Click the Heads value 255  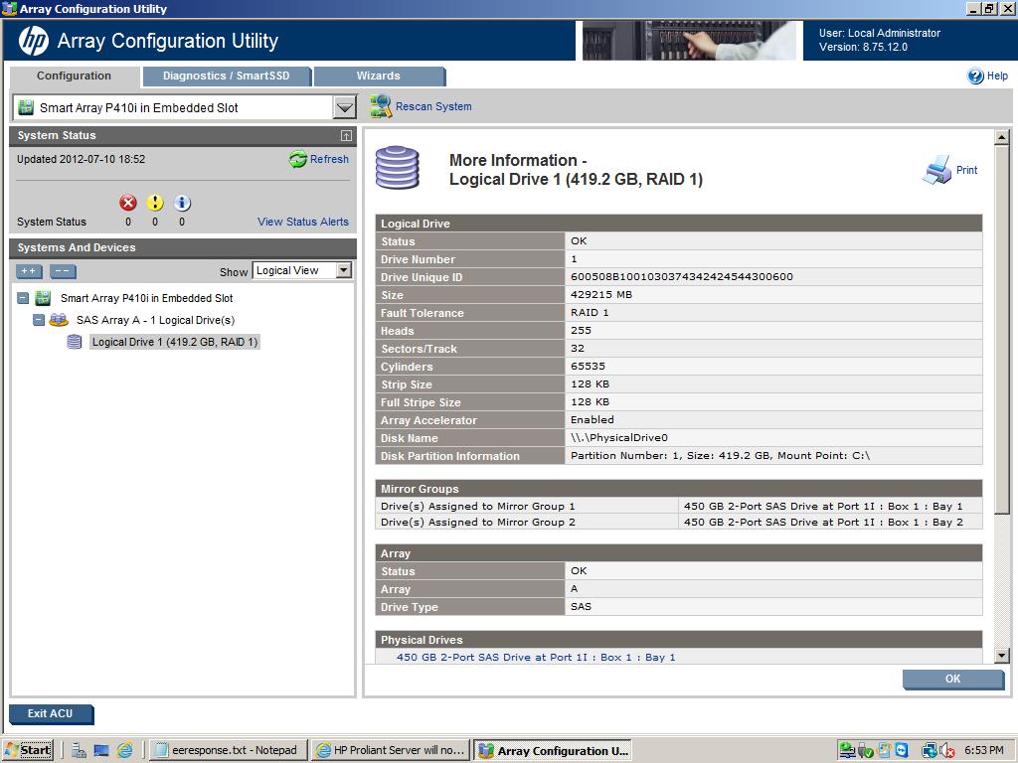pyautogui.click(x=581, y=330)
